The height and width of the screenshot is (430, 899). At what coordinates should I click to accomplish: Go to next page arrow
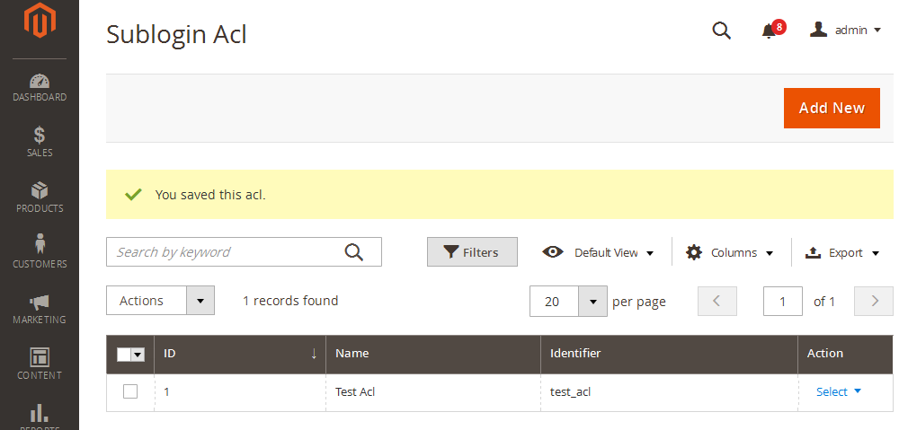[x=874, y=301]
